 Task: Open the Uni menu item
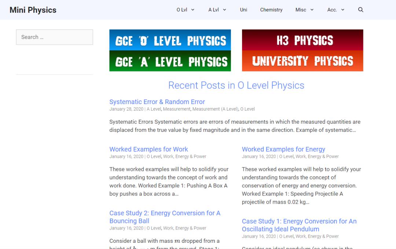243,10
